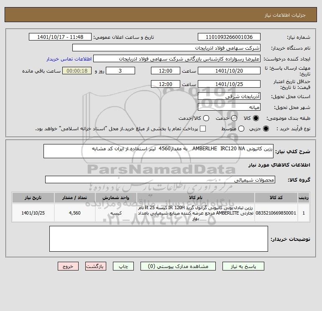Screen dimensions: 322x311
Task: Click the response deadline 12:00 time field
Action: pyautogui.click(x=166, y=71)
